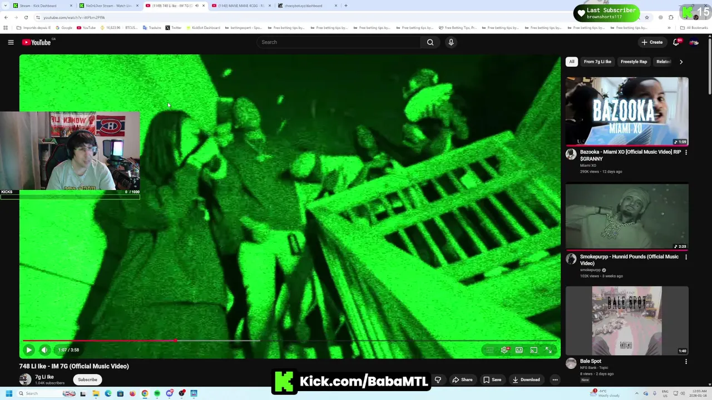This screenshot has width=712, height=400.
Task: Switch to Stream - Kick Dashboard browser tab
Action: [42, 6]
